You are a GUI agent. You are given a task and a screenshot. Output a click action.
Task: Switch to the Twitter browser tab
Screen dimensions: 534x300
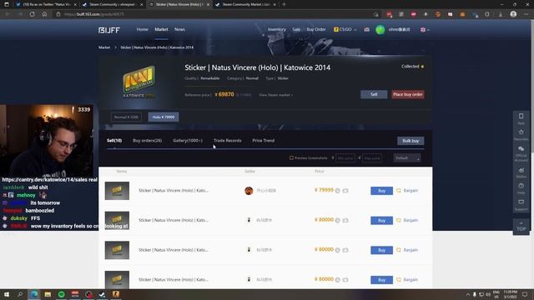click(47, 4)
